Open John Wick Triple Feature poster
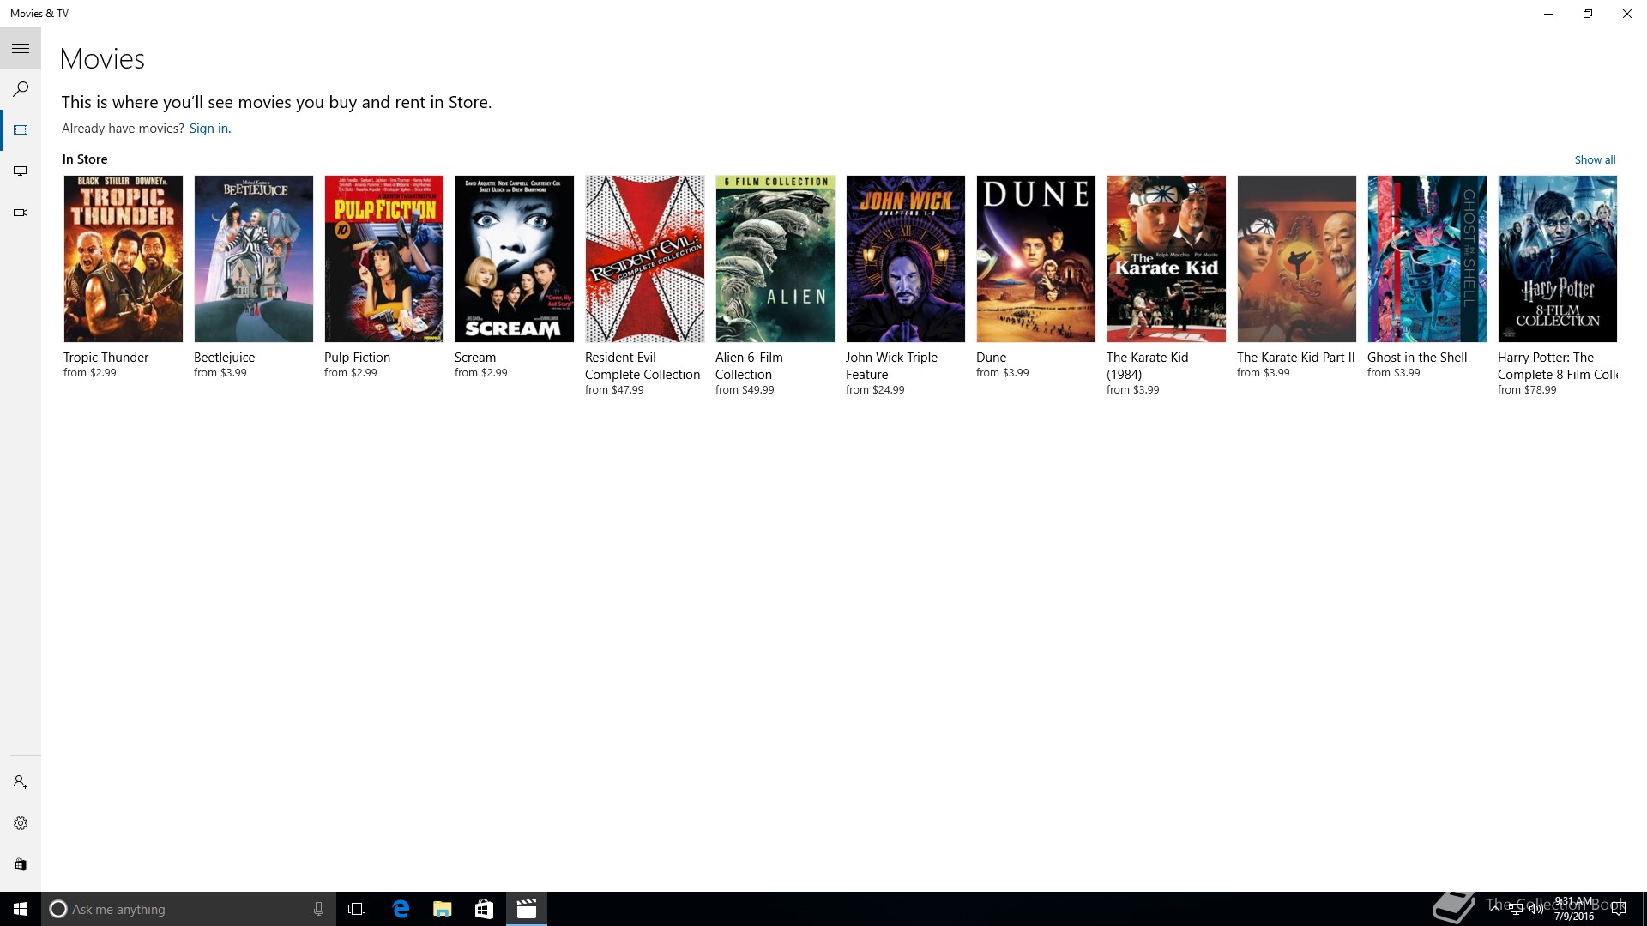1647x926 pixels. click(906, 259)
